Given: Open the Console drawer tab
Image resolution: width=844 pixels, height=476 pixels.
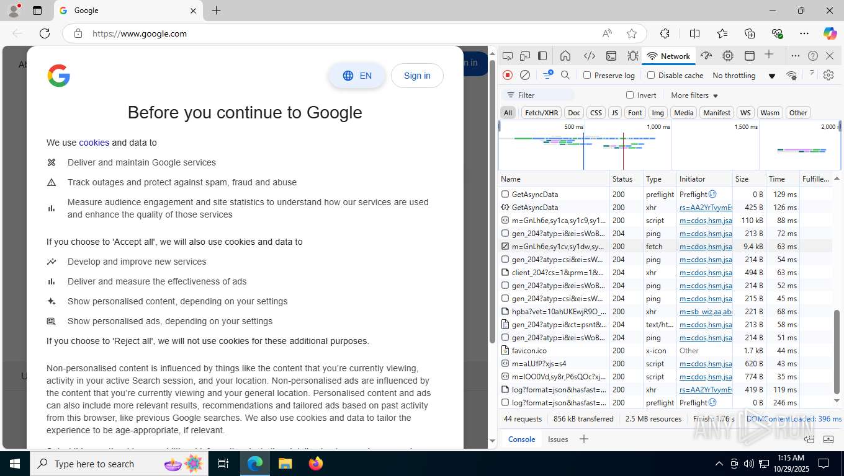Looking at the screenshot, I should click(x=521, y=439).
